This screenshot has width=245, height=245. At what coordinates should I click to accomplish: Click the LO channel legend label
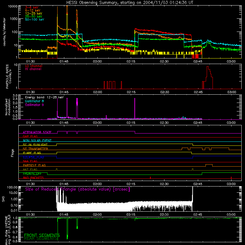click(34, 66)
